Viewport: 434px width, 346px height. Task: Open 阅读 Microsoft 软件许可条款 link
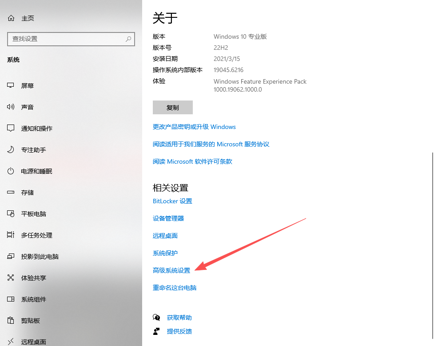click(192, 161)
